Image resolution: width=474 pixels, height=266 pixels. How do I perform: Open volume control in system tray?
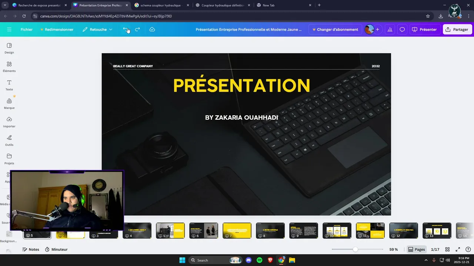coord(447,260)
